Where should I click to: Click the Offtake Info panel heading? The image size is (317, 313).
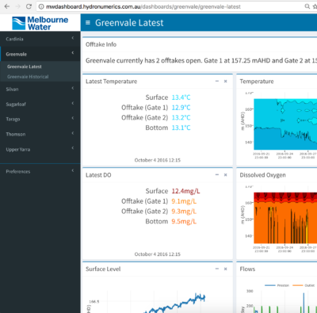click(101, 44)
